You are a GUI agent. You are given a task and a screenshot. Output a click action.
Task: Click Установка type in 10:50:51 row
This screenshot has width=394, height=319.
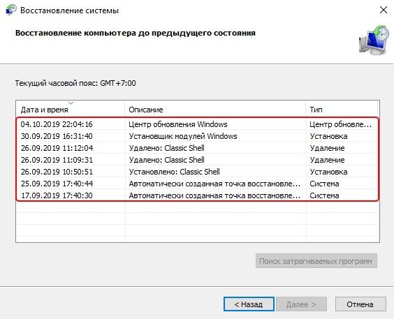pyautogui.click(x=328, y=172)
